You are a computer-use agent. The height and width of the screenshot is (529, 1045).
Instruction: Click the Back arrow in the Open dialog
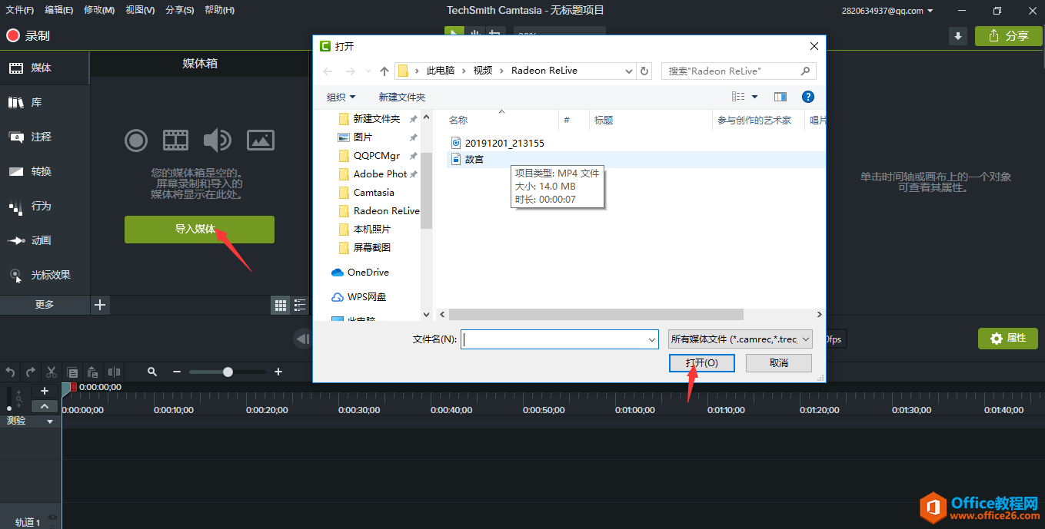pos(328,71)
